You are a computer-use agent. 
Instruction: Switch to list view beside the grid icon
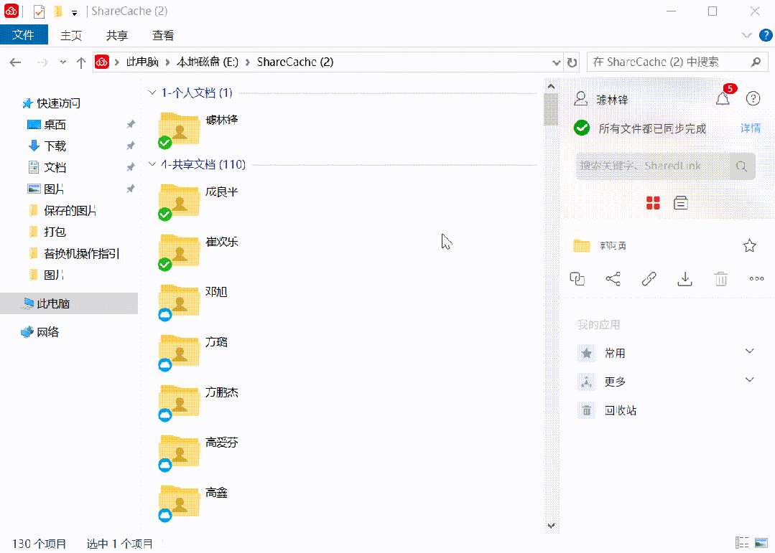pos(680,203)
